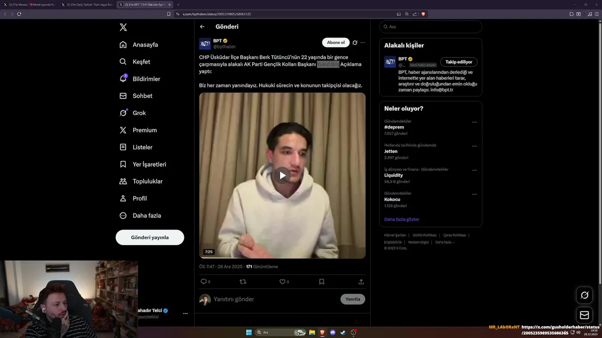The height and width of the screenshot is (338, 602).
Task: Open BPT avatar in Alakalı kişiler
Action: point(390,62)
